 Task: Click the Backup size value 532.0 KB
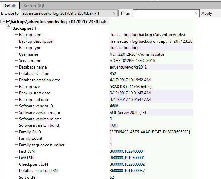click(x=130, y=87)
